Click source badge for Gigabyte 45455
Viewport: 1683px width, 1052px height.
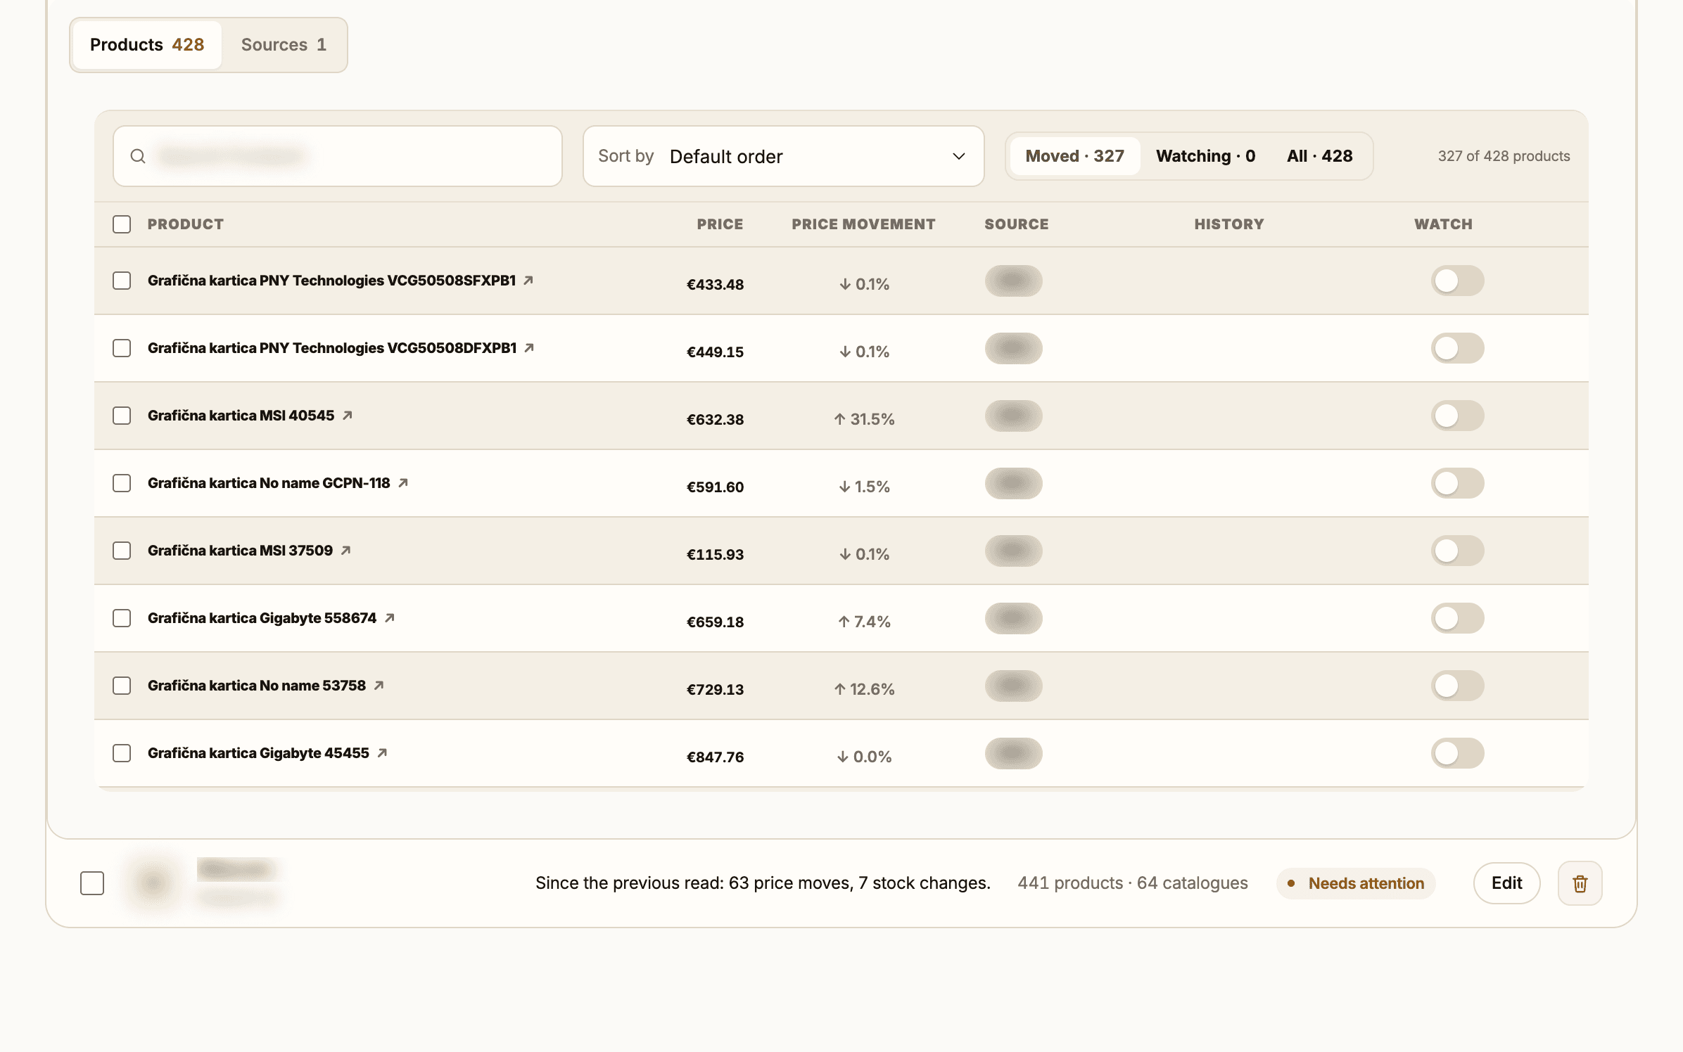click(1013, 753)
